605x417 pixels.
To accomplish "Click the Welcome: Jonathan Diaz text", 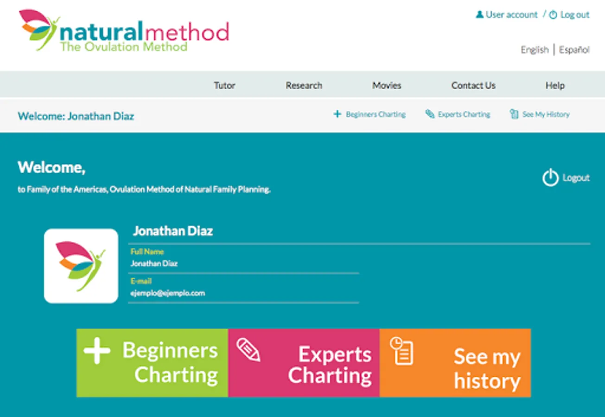I will [76, 116].
